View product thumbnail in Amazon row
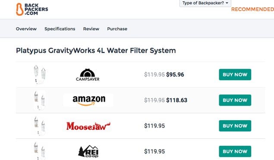 click(40, 100)
